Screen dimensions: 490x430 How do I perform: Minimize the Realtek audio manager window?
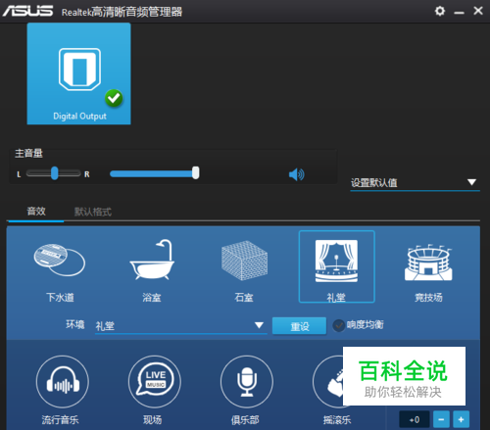coord(459,12)
